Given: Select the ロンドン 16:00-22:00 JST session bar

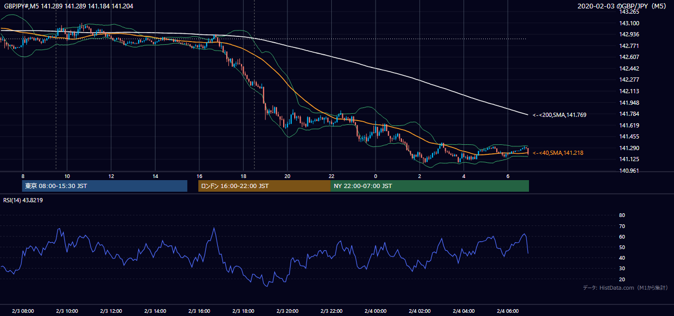Looking at the screenshot, I should tap(264, 186).
